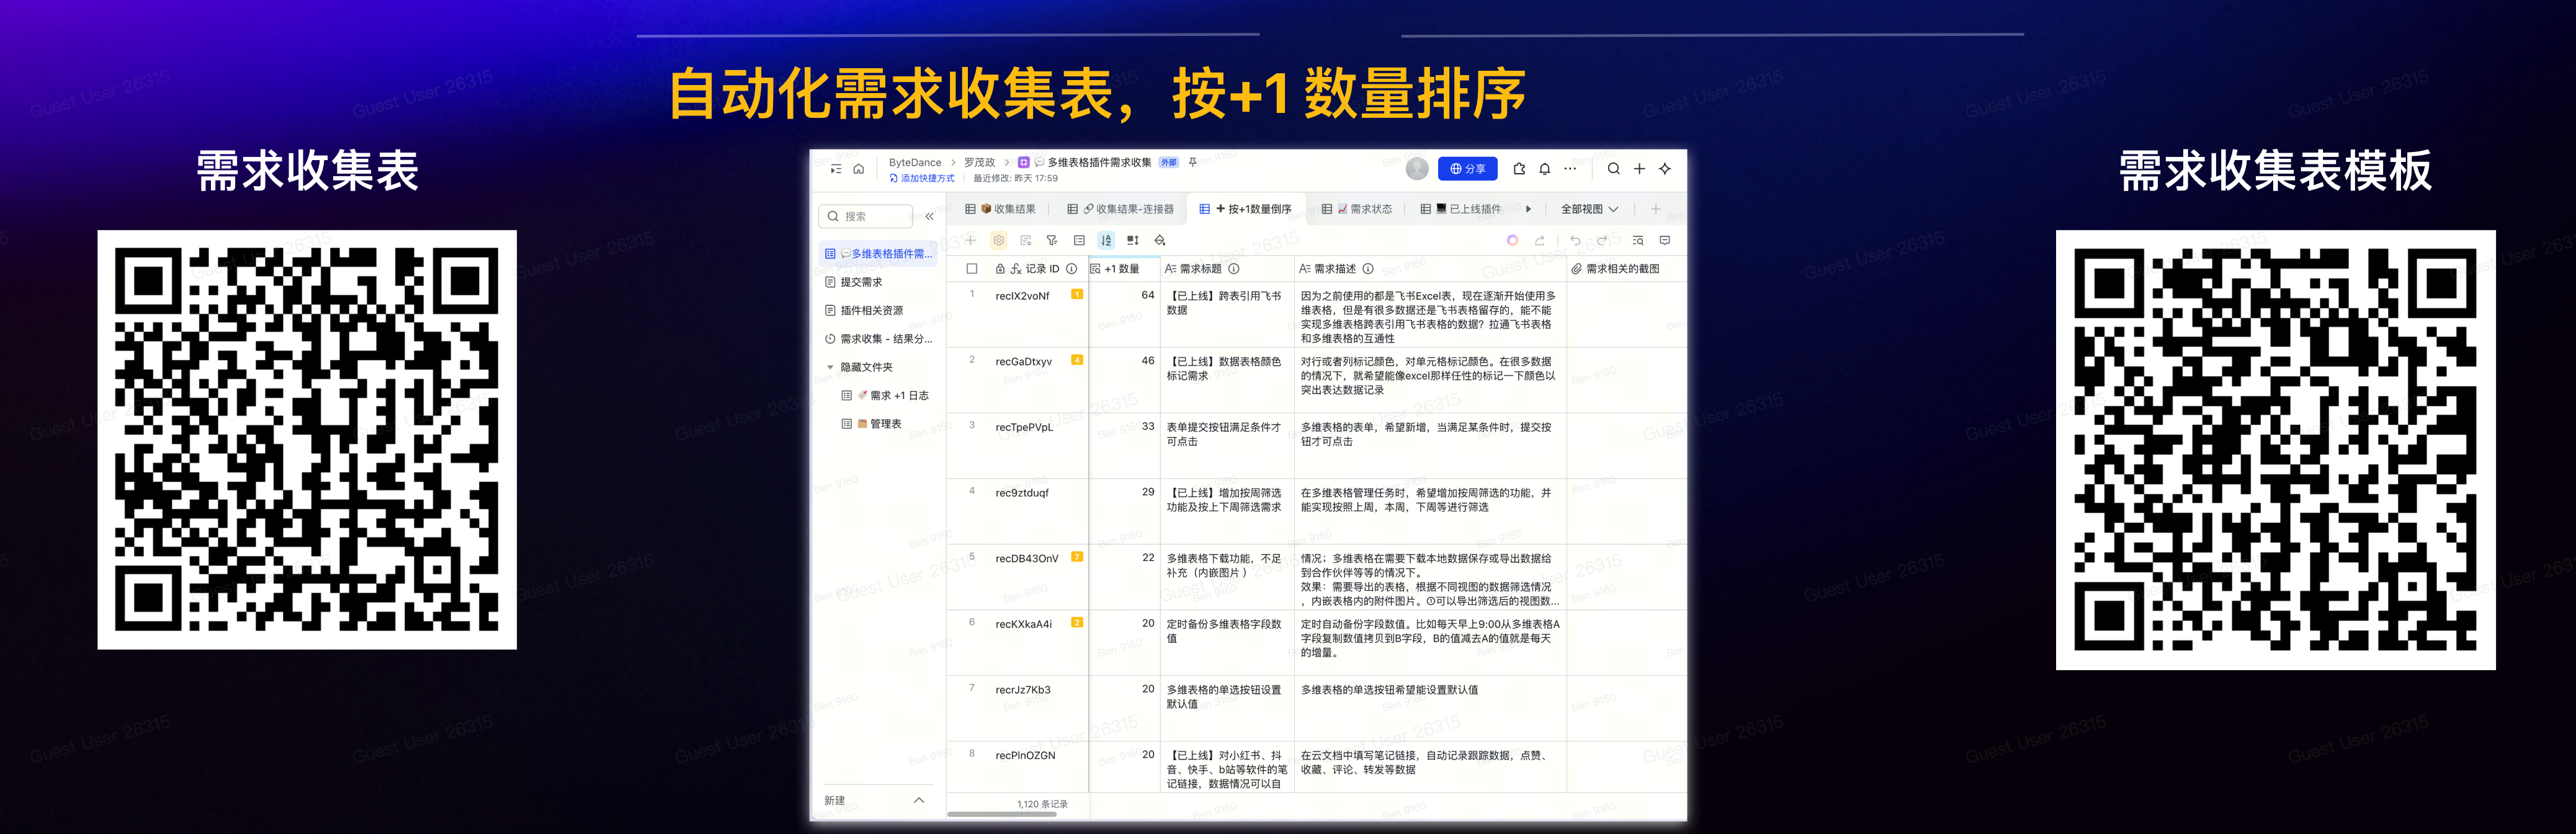Open the comments panel icon

(x=1665, y=240)
